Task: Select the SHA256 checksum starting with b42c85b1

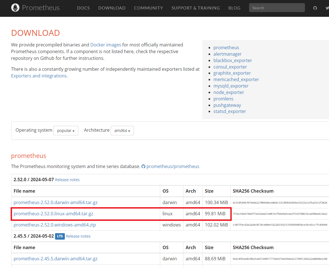Action: pyautogui.click(x=280, y=259)
